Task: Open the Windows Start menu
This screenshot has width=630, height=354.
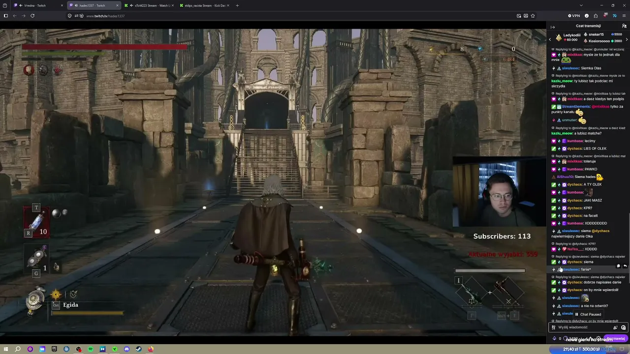Action: pos(5,349)
